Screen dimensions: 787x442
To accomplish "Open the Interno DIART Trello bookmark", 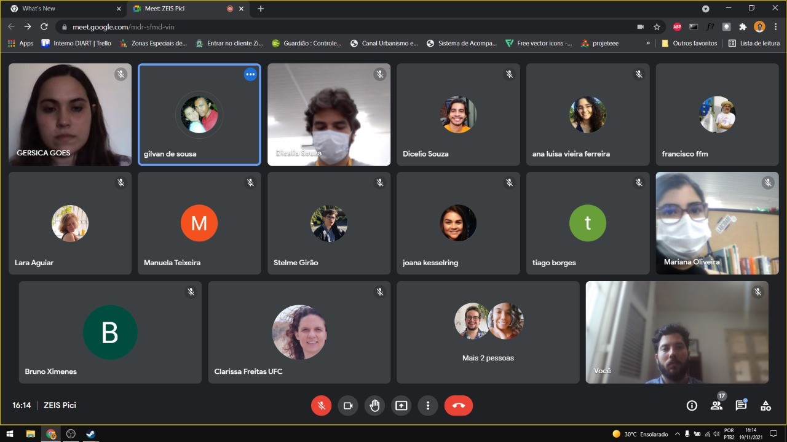I will coord(76,44).
